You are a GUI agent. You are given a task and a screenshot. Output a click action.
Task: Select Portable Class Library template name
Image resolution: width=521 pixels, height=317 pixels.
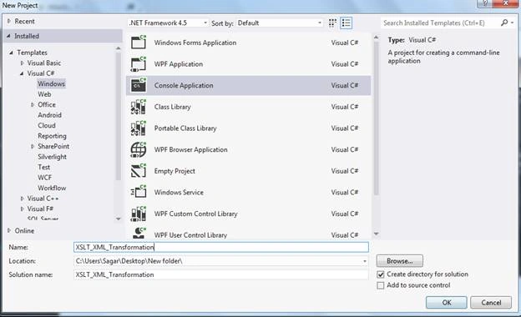pos(185,128)
